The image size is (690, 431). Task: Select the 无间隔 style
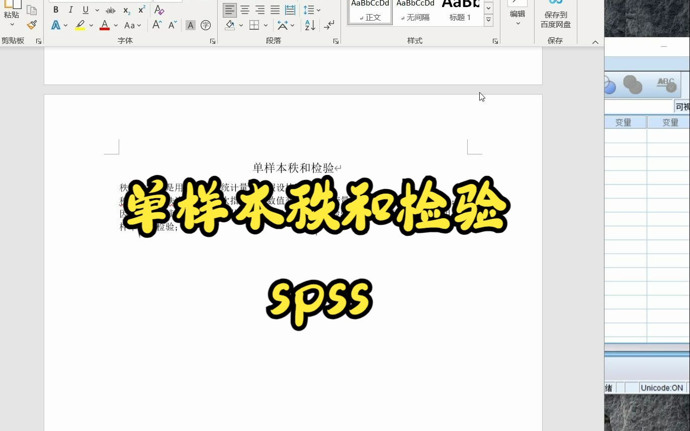415,12
